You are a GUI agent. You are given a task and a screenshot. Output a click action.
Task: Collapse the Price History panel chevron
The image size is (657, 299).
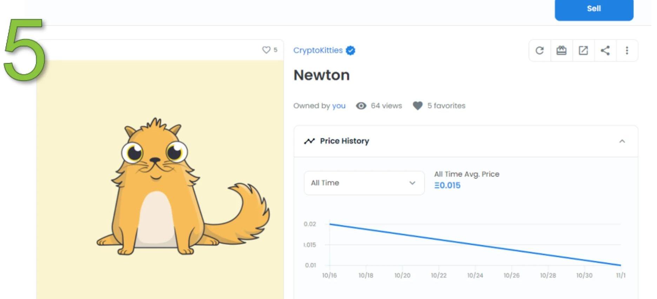pos(622,141)
